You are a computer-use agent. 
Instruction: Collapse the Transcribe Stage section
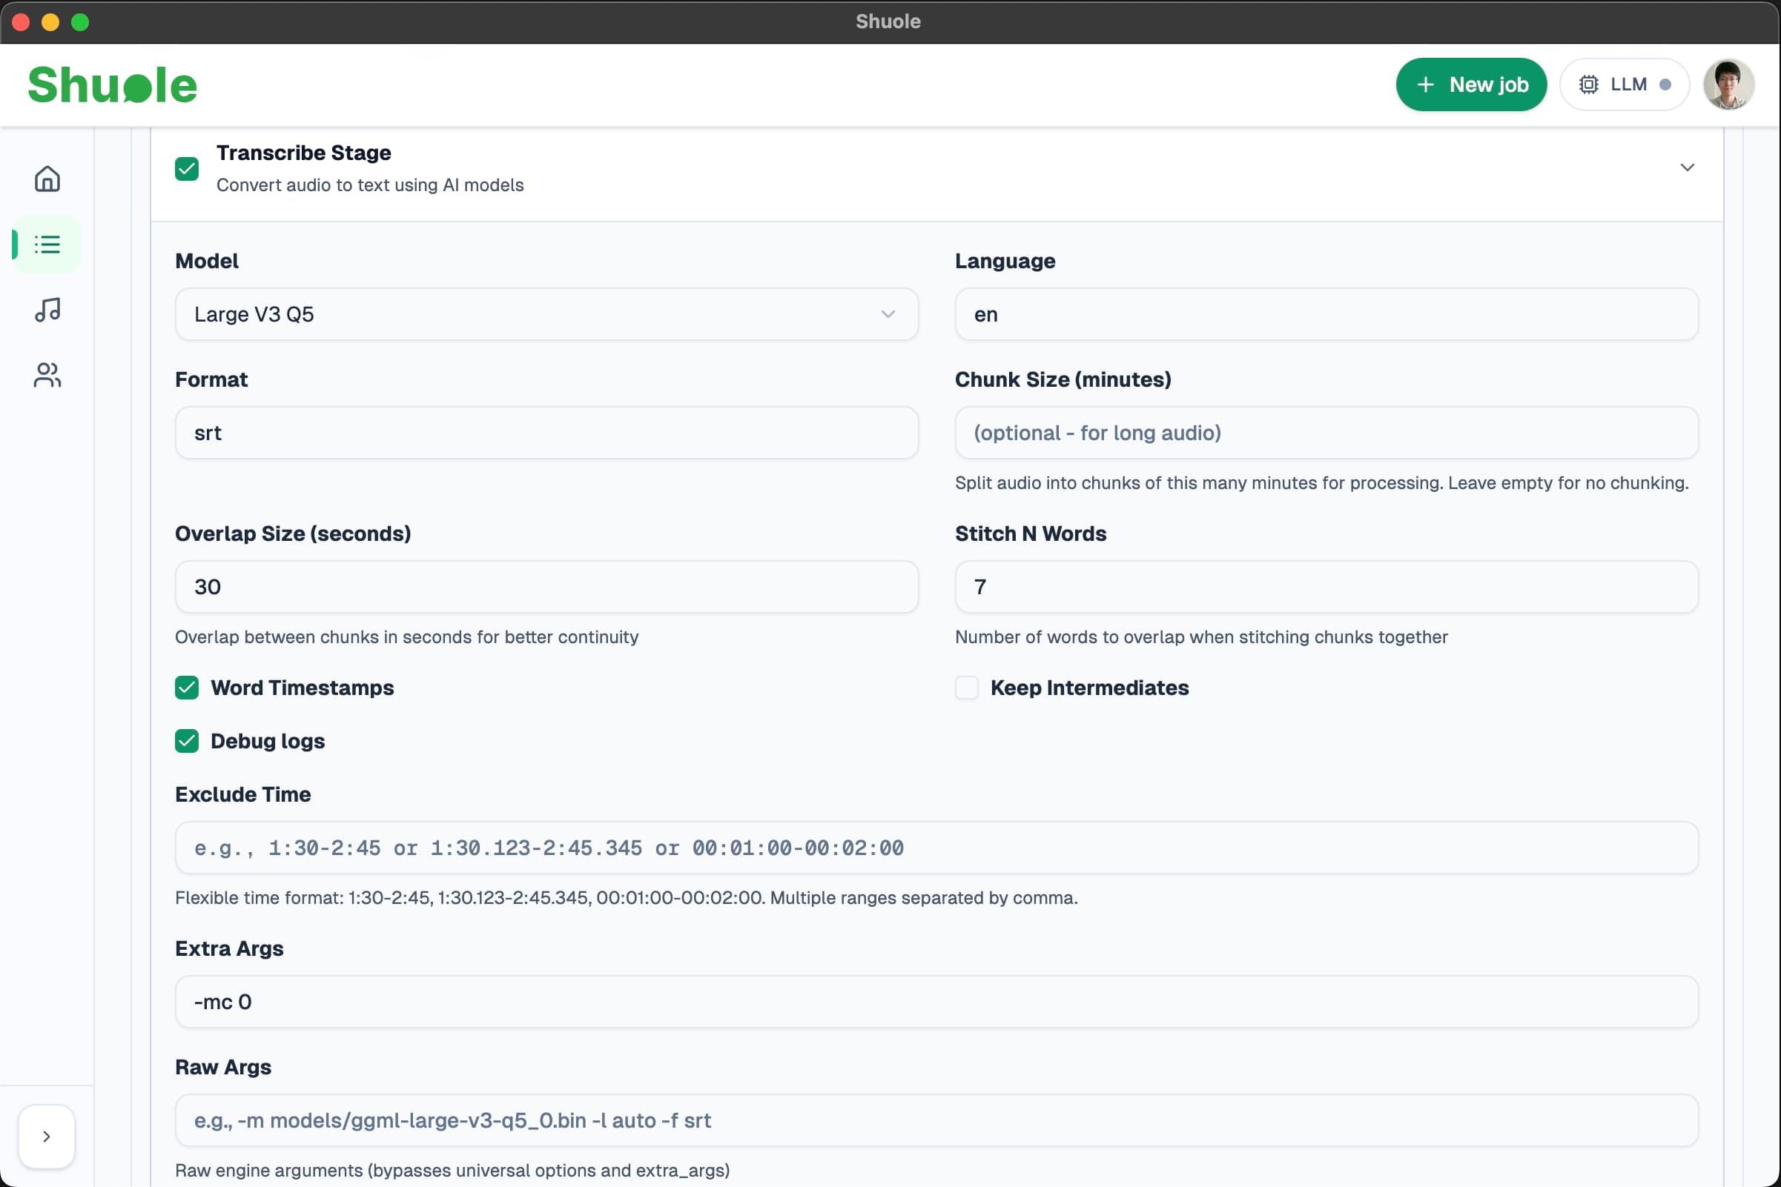coord(1688,167)
